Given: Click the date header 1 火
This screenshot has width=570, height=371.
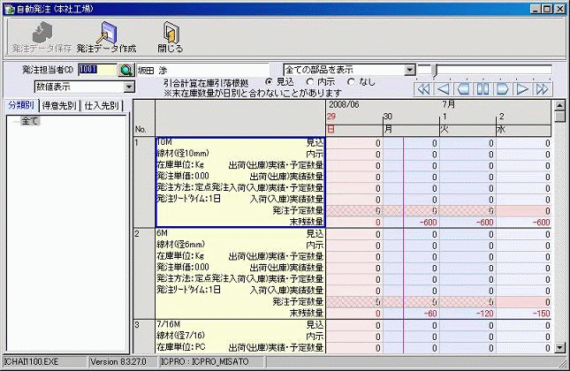Looking at the screenshot, I should [467, 123].
